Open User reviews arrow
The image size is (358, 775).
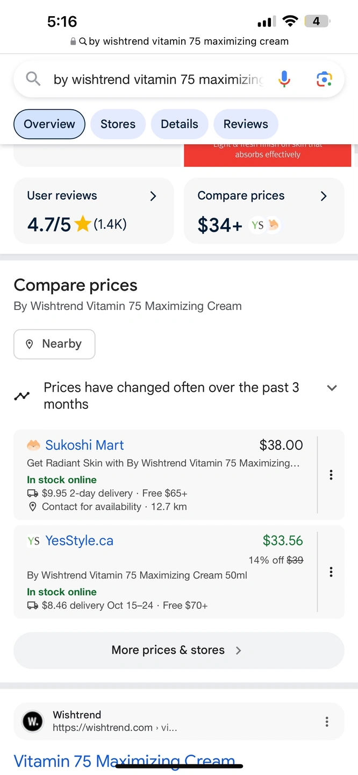tap(153, 196)
